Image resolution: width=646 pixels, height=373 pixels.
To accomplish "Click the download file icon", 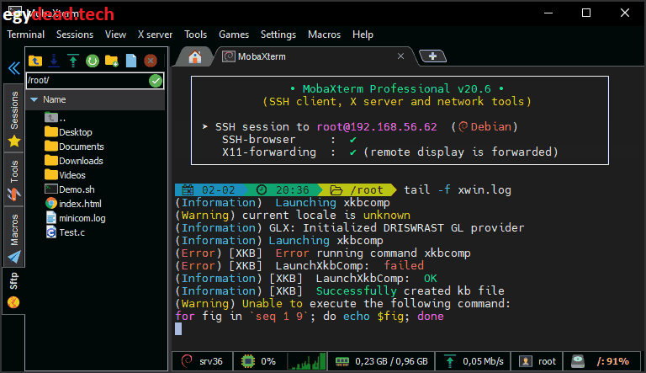I will click(54, 61).
